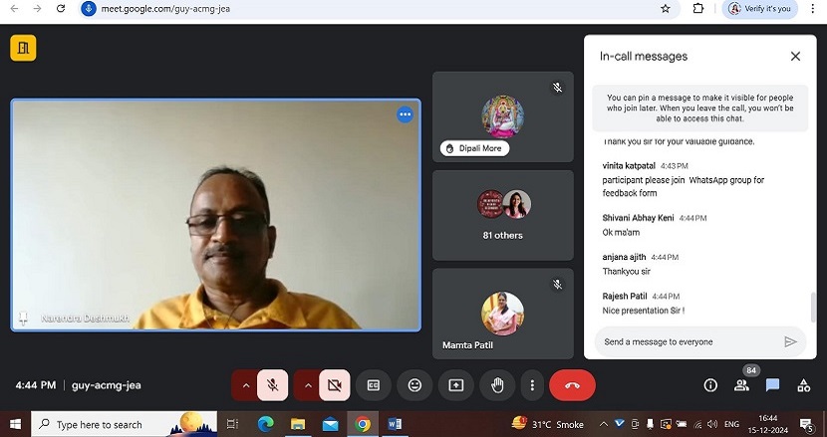The image size is (827, 437).
Task: Open Wi-Fi network settings in system tray
Action: (697, 424)
